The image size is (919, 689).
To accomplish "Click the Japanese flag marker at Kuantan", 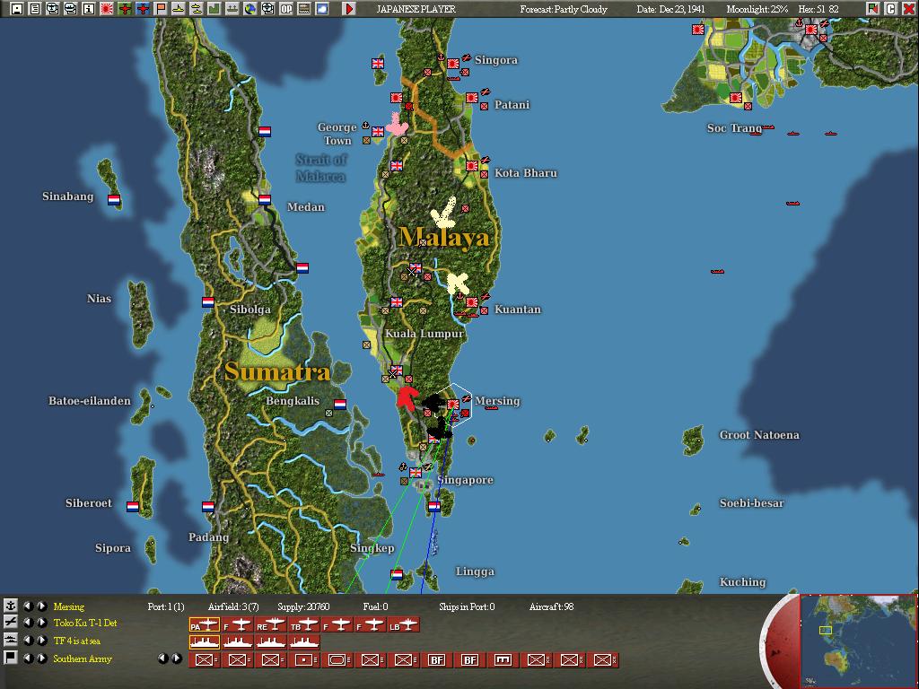I will click(x=472, y=302).
